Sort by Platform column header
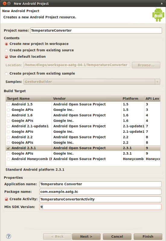This screenshot has width=166, height=241. coord(133,99)
